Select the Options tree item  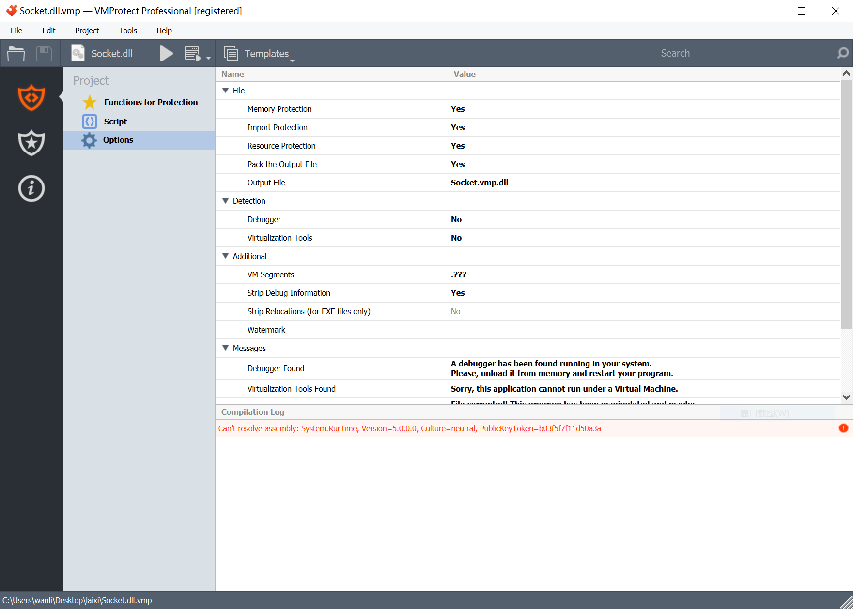tap(140, 140)
